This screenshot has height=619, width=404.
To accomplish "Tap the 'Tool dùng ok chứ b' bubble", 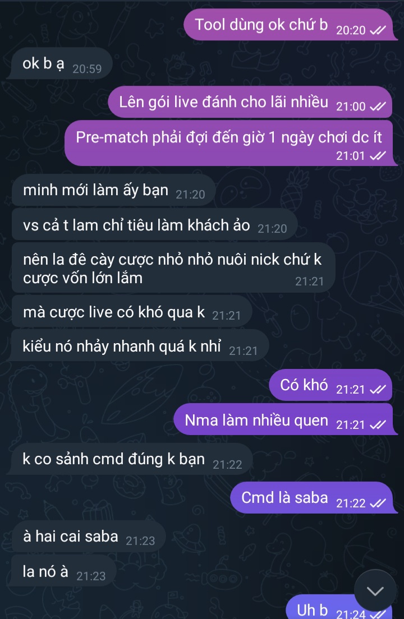I will point(290,25).
